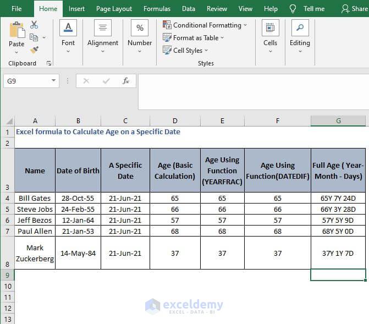This screenshot has height=324, width=369.
Task: Click the Cancel X formula bar icon
Action: click(x=86, y=81)
